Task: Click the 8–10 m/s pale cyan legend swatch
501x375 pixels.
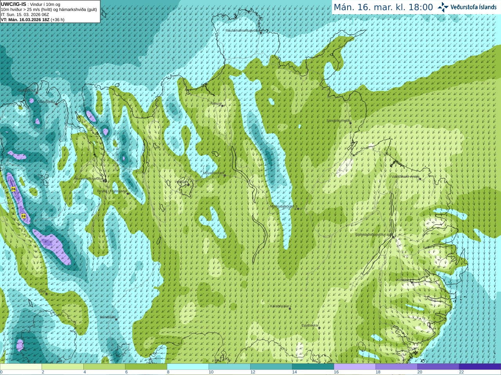Action: (x=188, y=367)
